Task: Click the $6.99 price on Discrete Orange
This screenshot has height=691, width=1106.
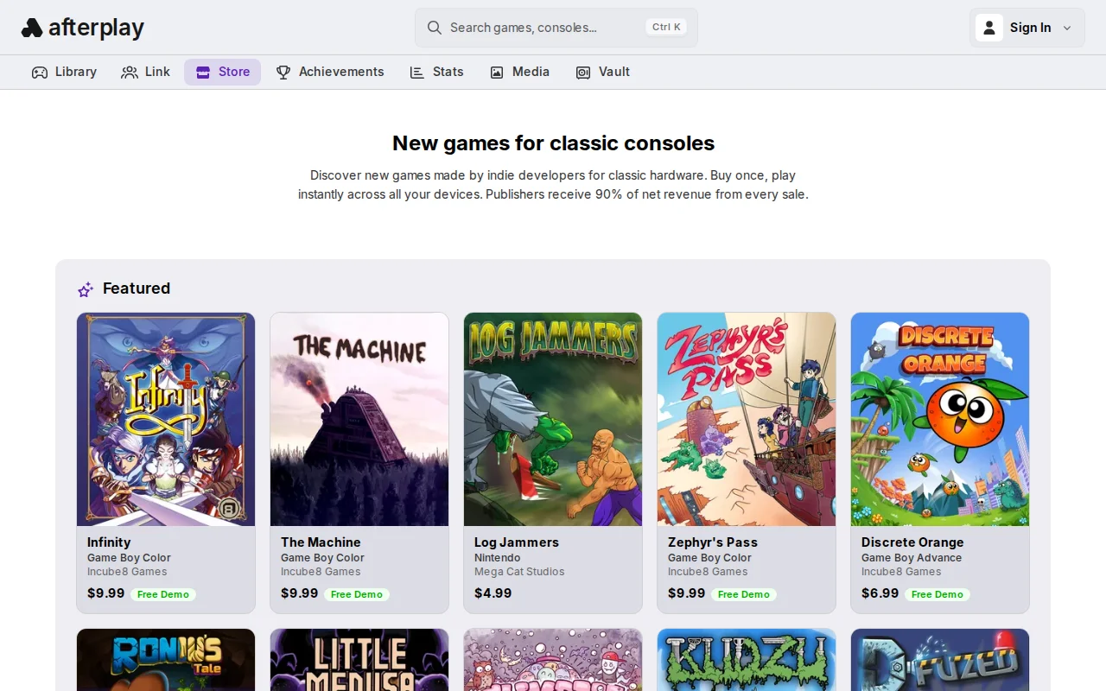Action: coord(880,593)
